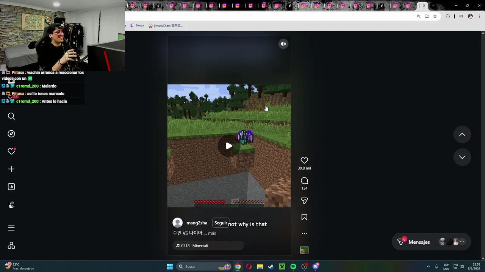
Task: Like the reel with heart icon
Action: coord(304,161)
